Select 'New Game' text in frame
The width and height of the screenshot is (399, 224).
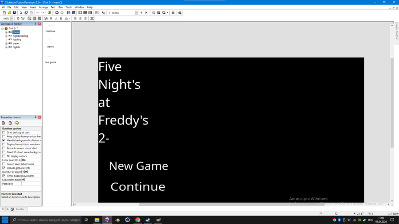tap(138, 166)
